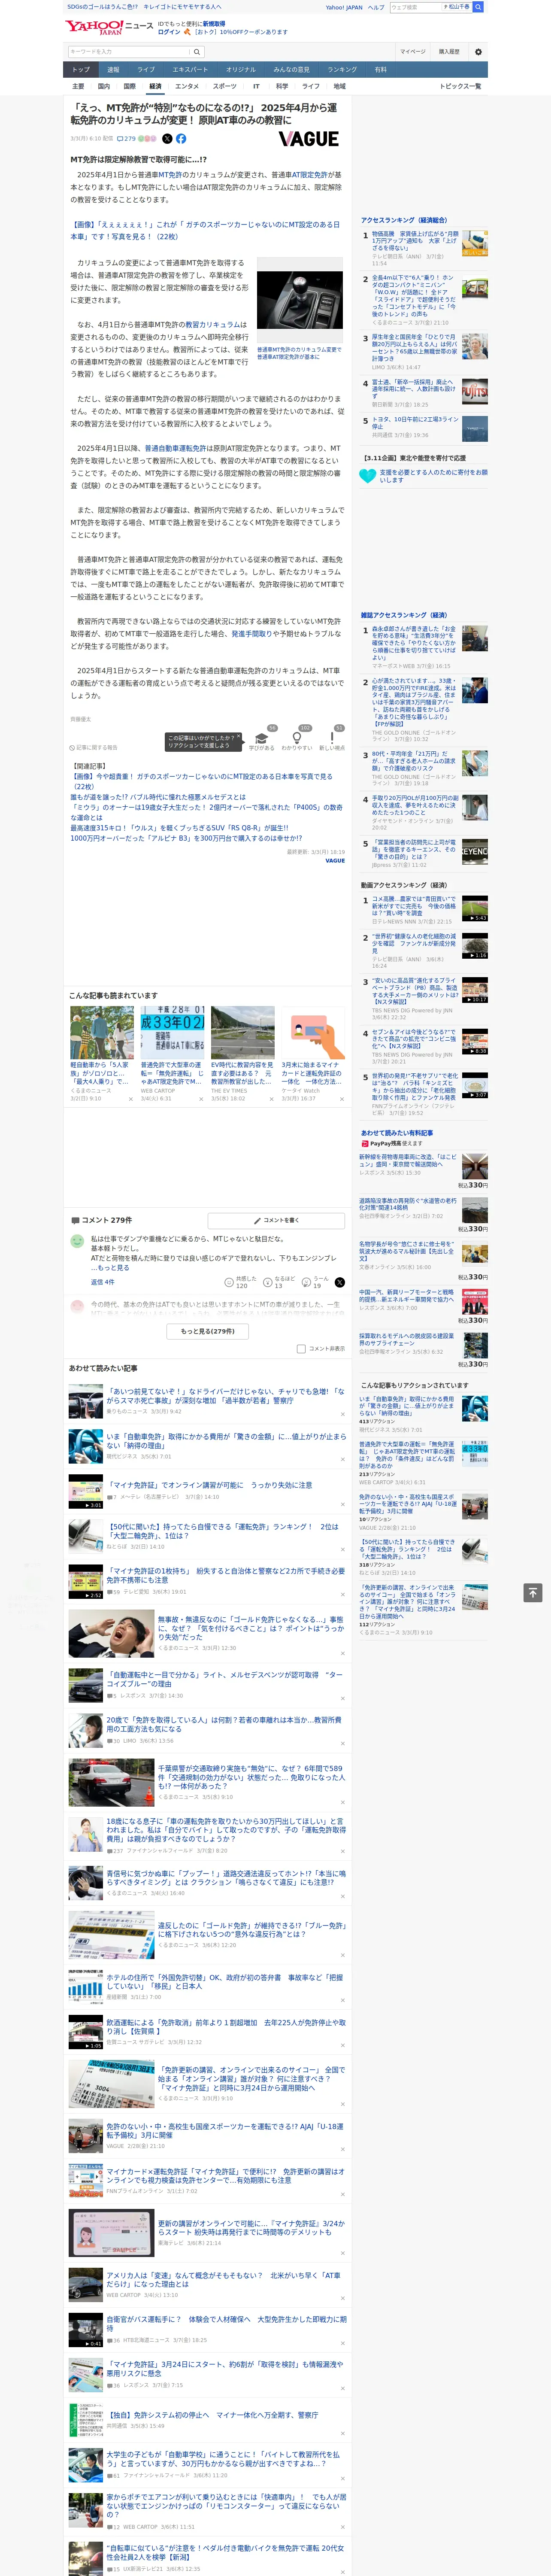Click the 購入履歴 button
The height and width of the screenshot is (2576, 551).
449,52
